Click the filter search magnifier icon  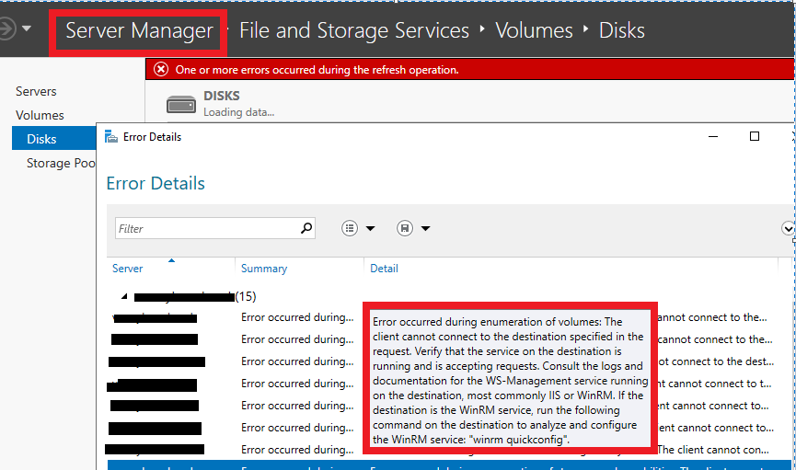[306, 228]
